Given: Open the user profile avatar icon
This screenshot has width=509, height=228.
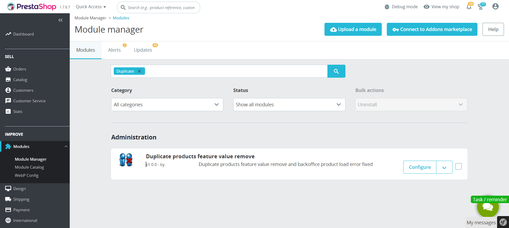Looking at the screenshot, I should (495, 7).
